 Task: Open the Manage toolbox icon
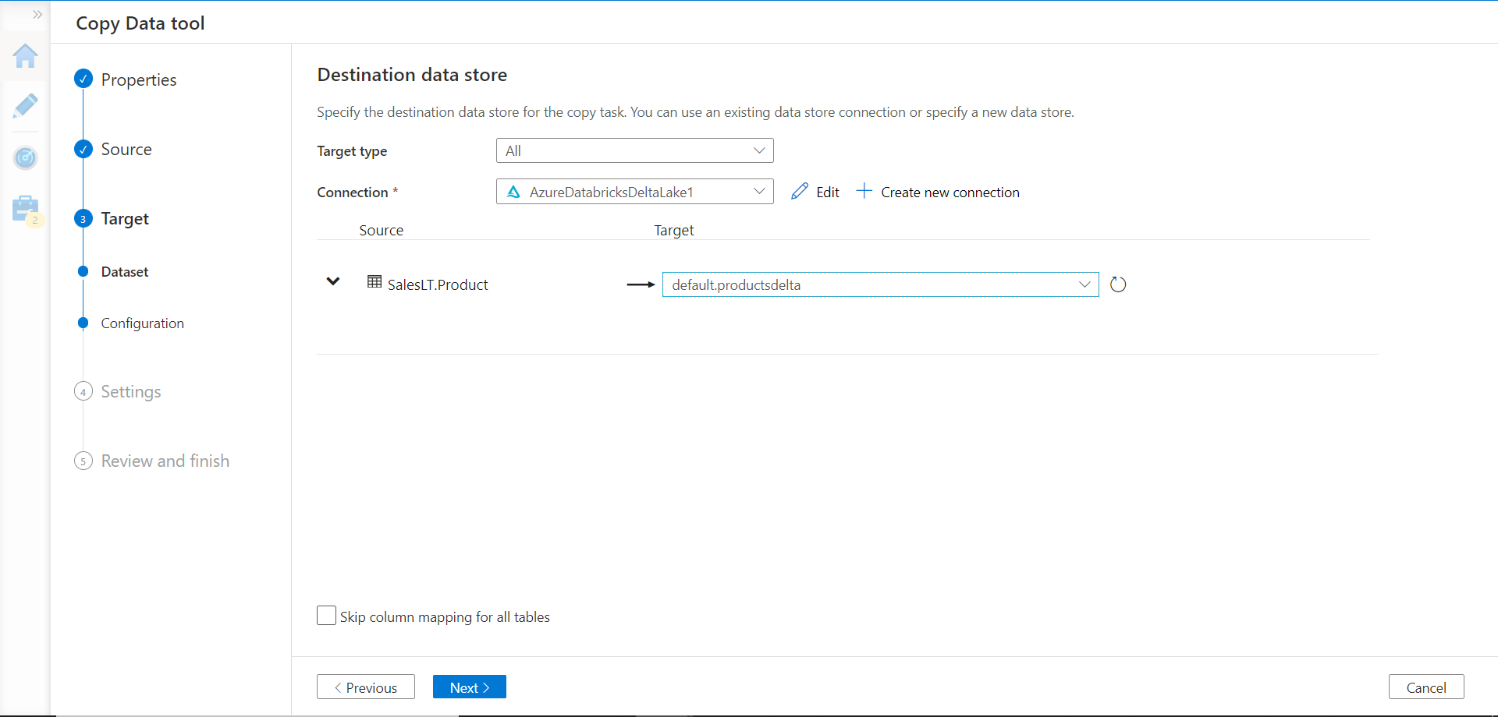[x=25, y=209]
